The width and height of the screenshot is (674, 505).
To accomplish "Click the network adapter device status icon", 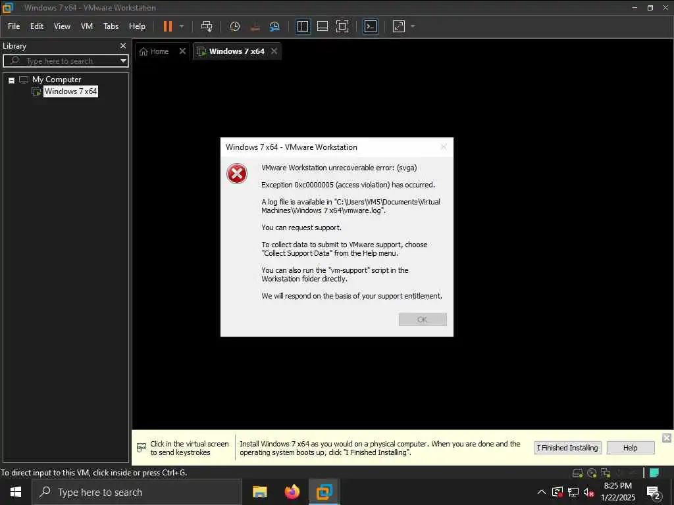I will pos(606,473).
